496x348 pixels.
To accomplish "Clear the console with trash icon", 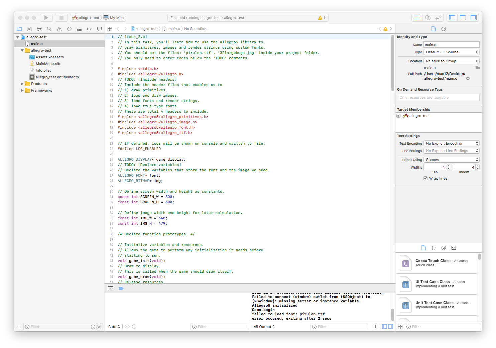I will 375,327.
